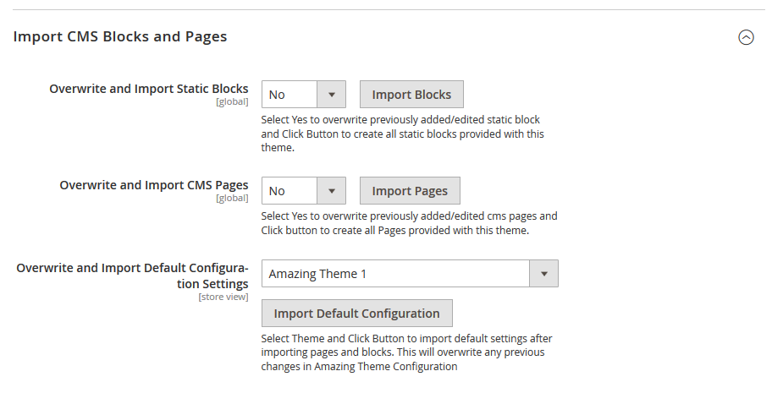Viewport: 783px width, 393px height.
Task: Open the Overwrite and Import Static Blocks dropdown
Action: pos(304,95)
